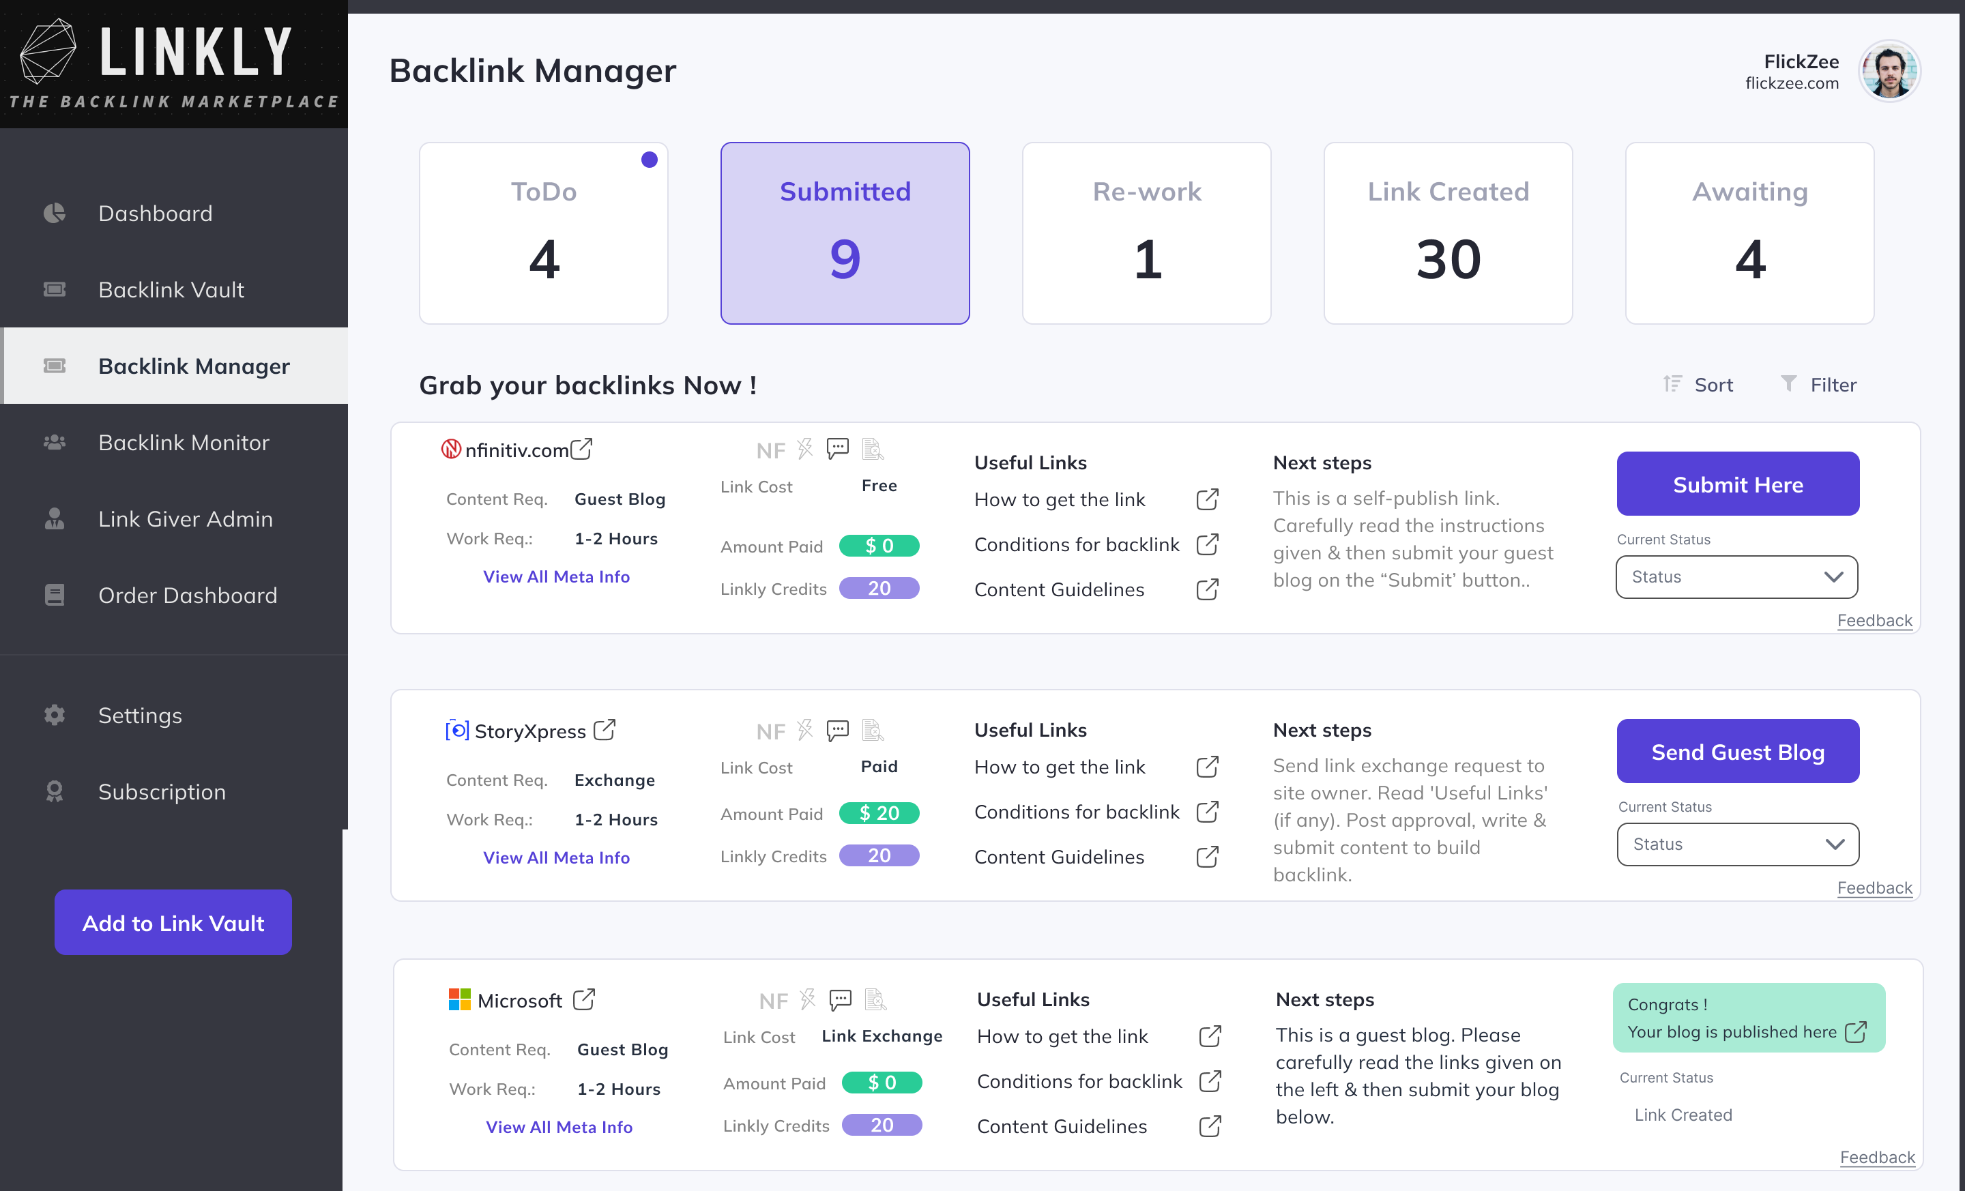The image size is (1965, 1191).
Task: Click document icon in StoryXpress card
Action: [x=873, y=729]
